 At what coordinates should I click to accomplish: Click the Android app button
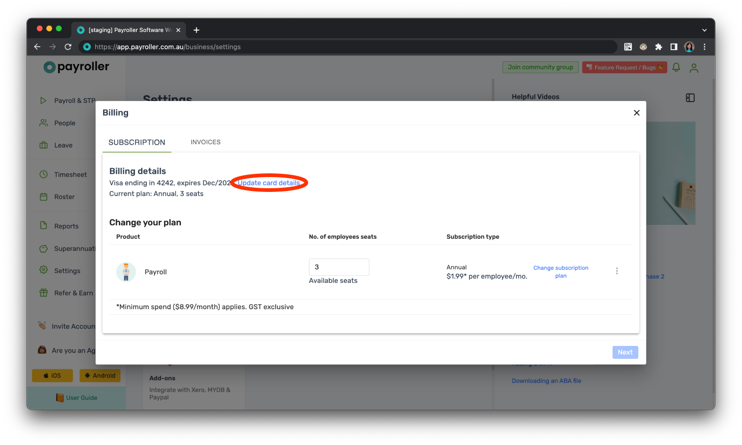(100, 375)
